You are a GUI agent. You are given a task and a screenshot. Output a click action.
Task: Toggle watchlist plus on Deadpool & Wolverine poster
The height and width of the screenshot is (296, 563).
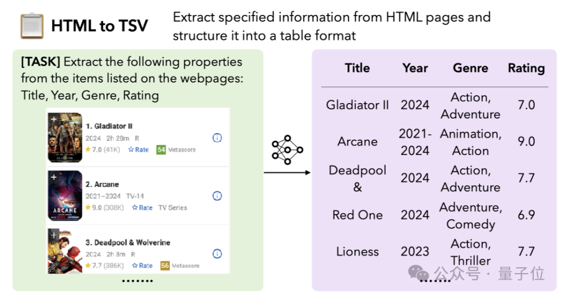tap(53, 236)
